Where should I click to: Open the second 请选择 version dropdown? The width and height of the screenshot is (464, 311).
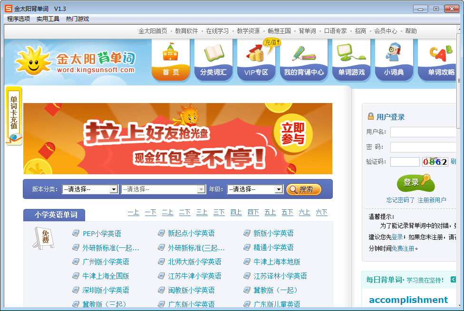coord(163,189)
